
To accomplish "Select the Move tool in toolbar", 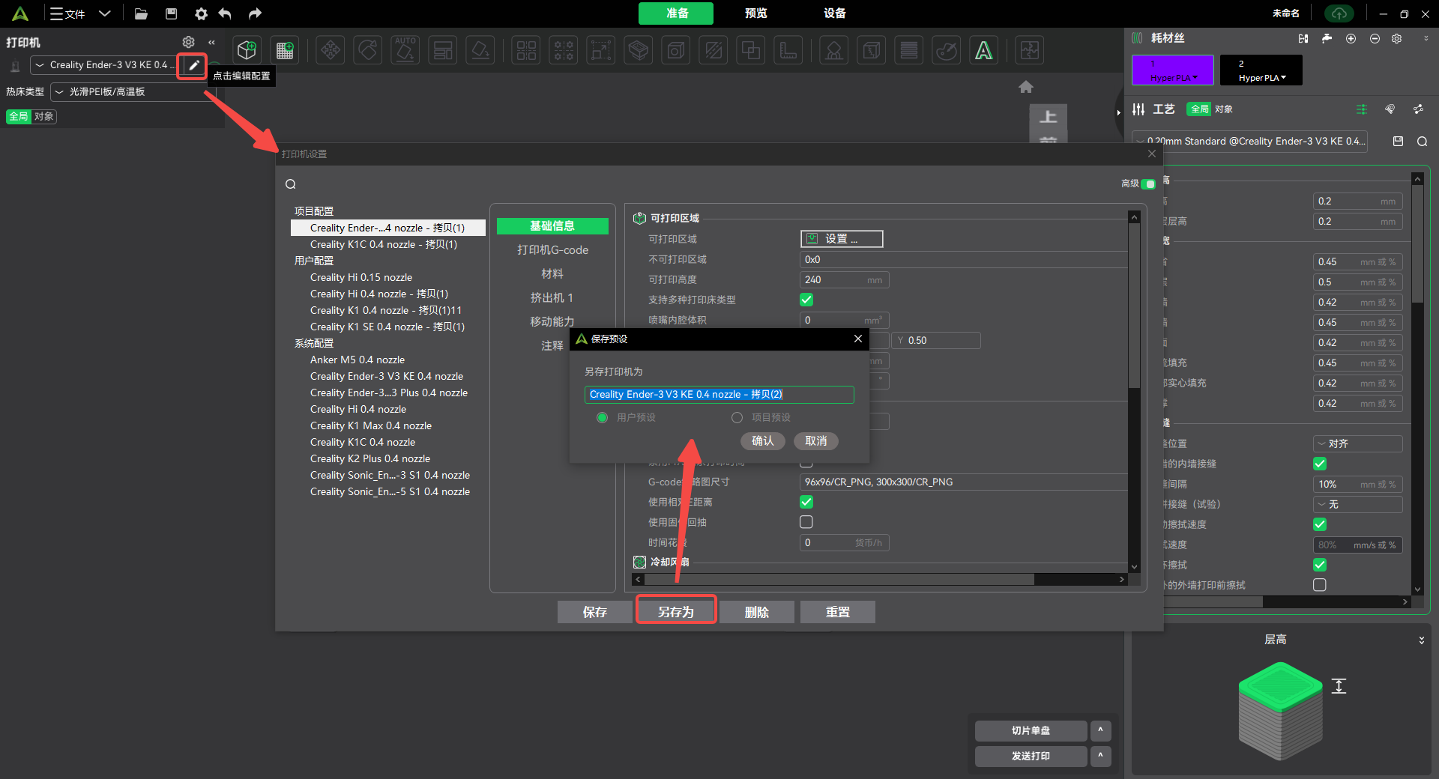I will click(x=331, y=50).
